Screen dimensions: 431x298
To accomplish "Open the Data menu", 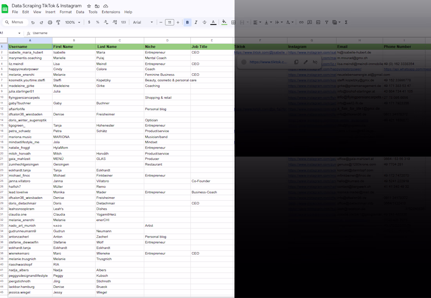I will (x=80, y=12).
